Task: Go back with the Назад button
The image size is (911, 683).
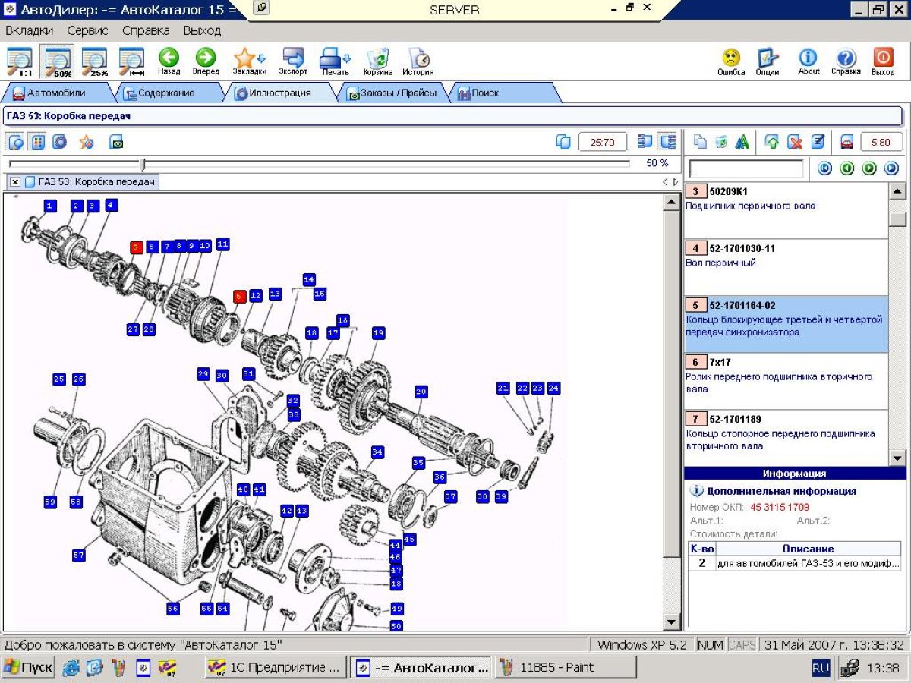Action: point(169,61)
